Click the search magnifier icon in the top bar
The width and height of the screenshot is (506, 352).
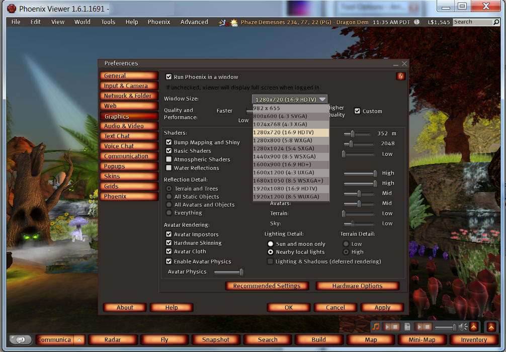pyautogui.click(x=496, y=22)
